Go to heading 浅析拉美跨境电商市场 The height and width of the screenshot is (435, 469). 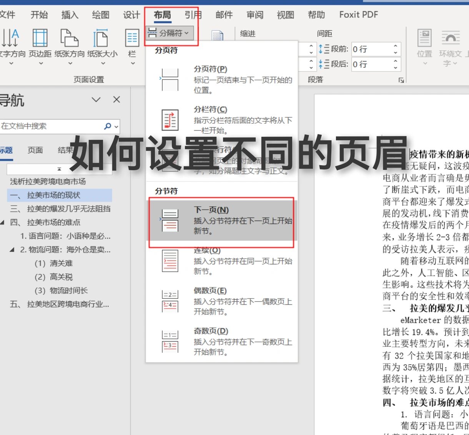(x=48, y=181)
